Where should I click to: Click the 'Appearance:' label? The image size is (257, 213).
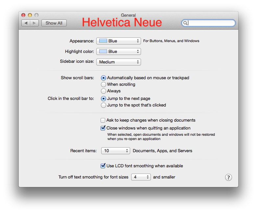point(82,41)
